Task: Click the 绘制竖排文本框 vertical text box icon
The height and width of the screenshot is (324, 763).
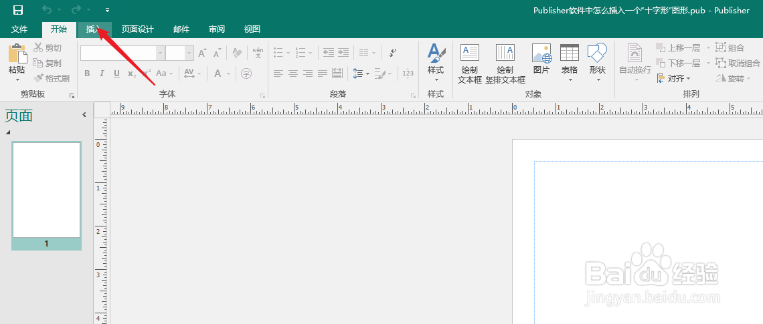Action: tap(505, 53)
